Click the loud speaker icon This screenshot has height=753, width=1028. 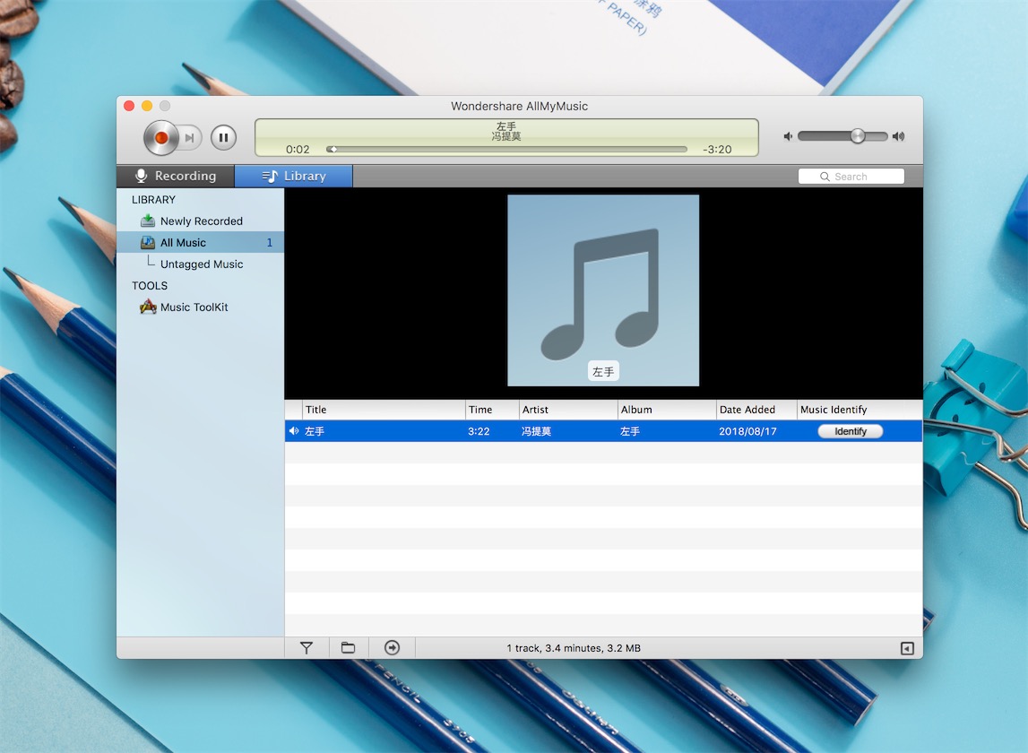coord(898,136)
